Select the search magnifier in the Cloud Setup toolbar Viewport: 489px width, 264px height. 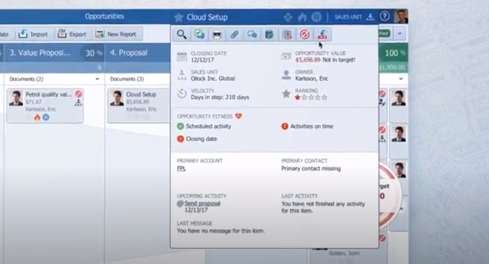pos(182,34)
